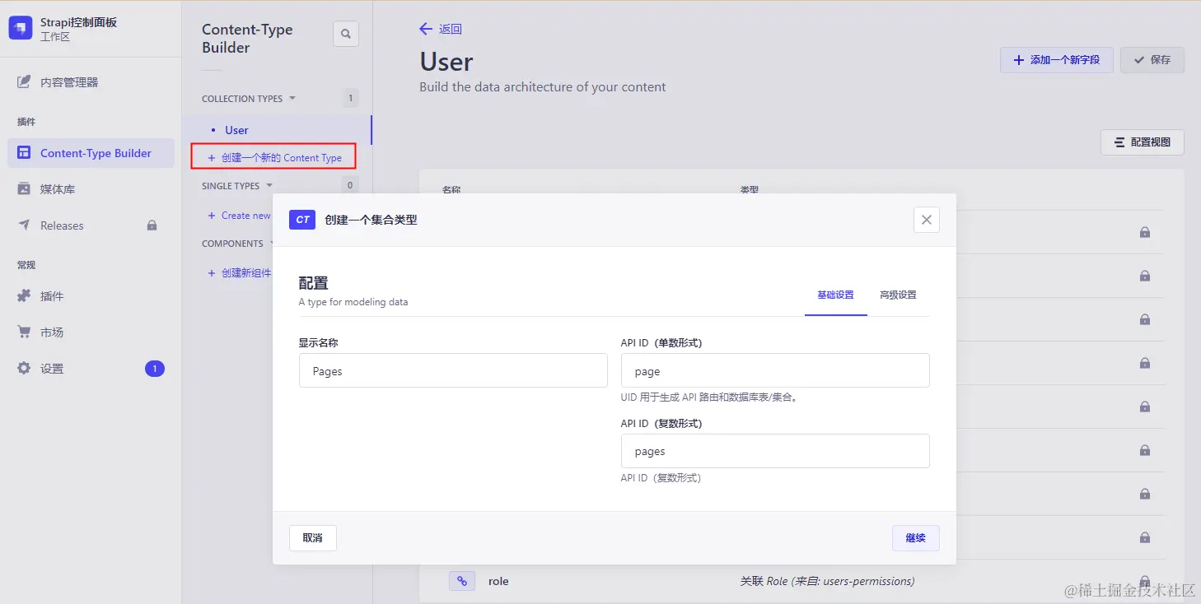
Task: Click 创建一个新的 Content Type link
Action: coord(274,158)
